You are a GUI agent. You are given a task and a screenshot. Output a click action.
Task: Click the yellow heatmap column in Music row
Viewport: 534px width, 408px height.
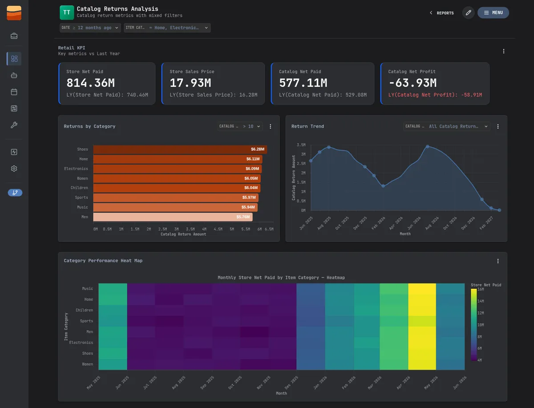point(422,289)
